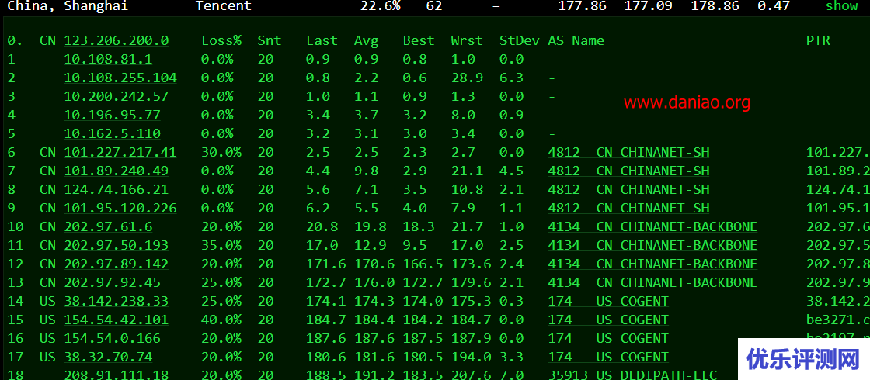Select IP 202.97.61.6 in hop 10

[108, 226]
